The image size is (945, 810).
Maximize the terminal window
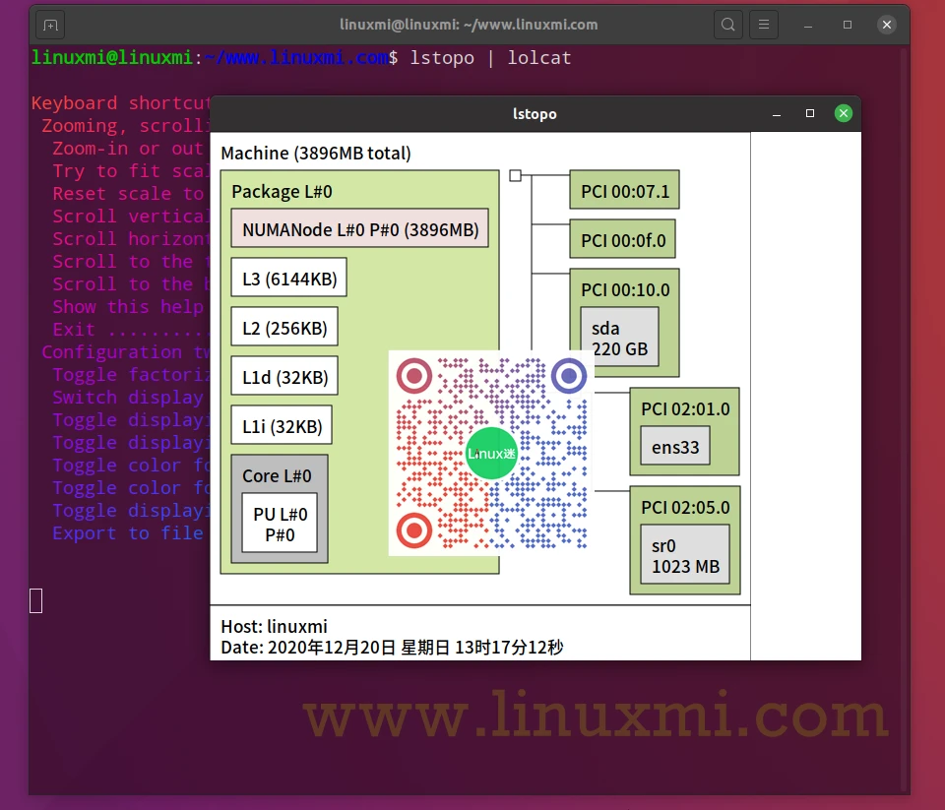coord(848,25)
